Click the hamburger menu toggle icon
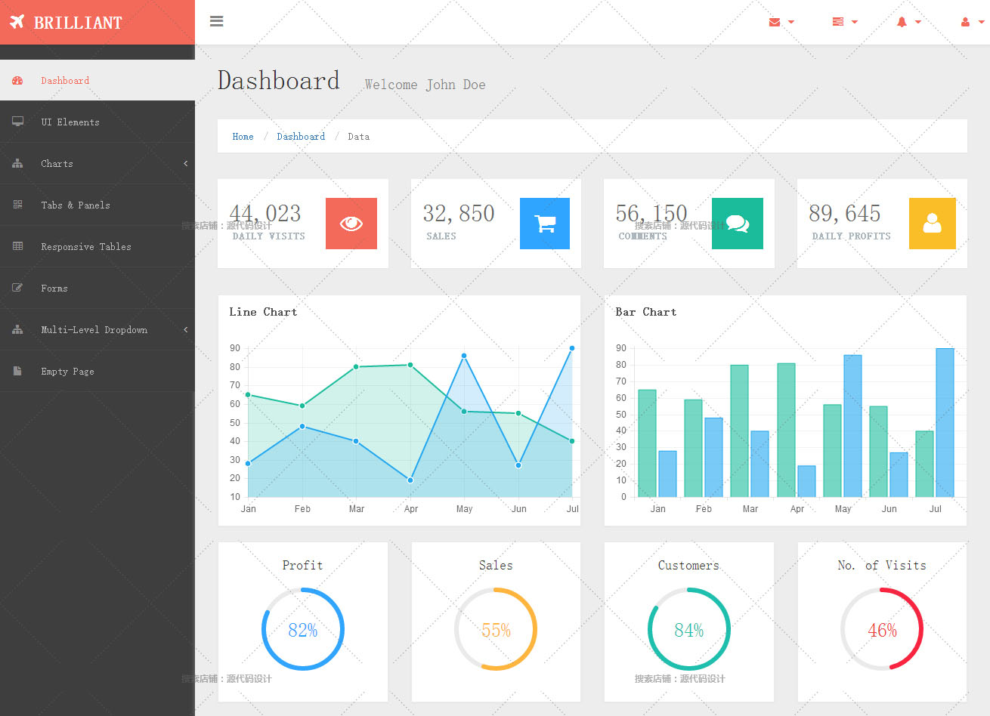The height and width of the screenshot is (716, 990). pos(217,21)
